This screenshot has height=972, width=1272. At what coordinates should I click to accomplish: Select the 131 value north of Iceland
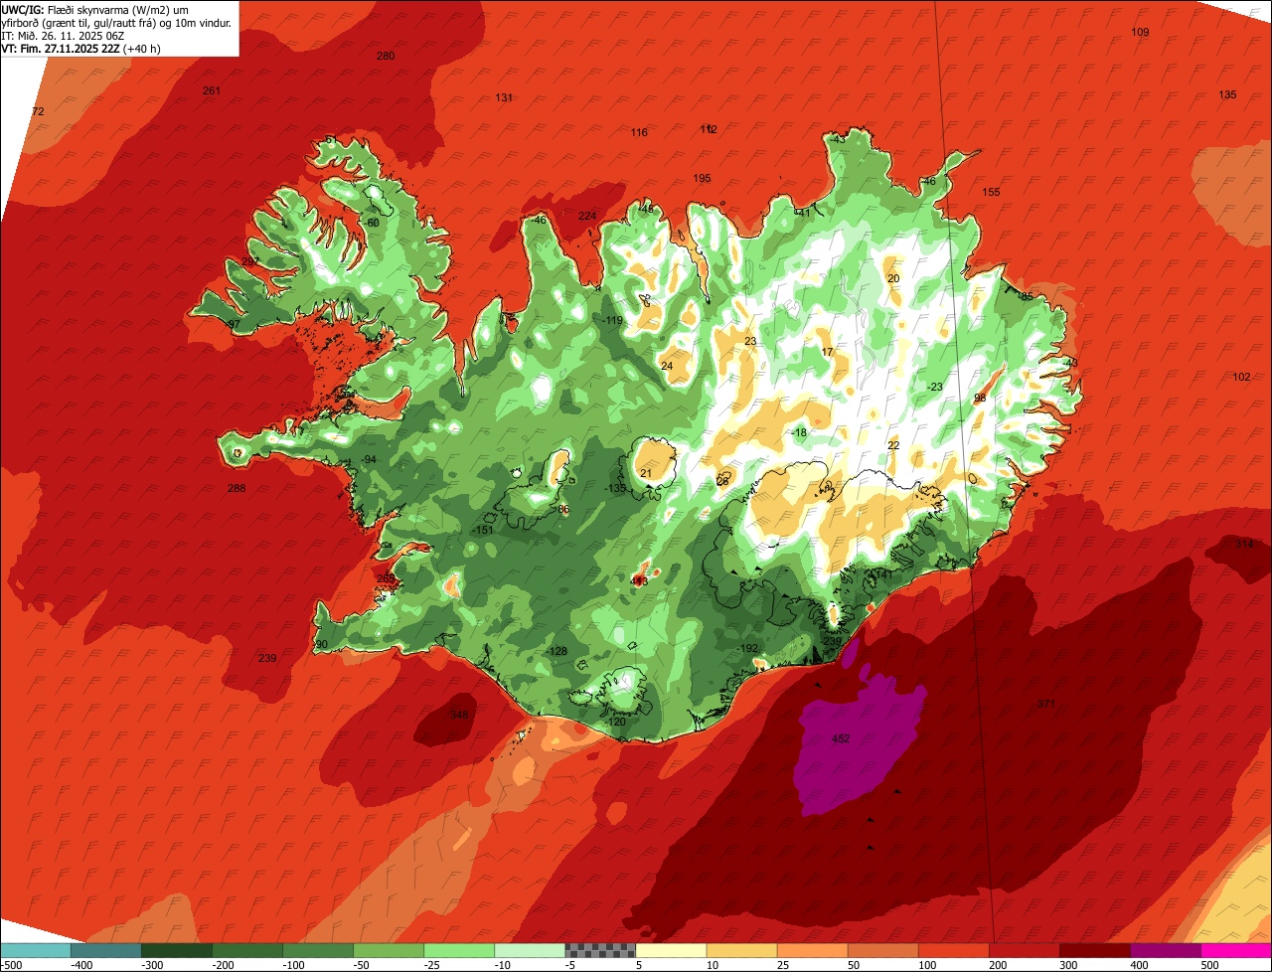point(505,97)
